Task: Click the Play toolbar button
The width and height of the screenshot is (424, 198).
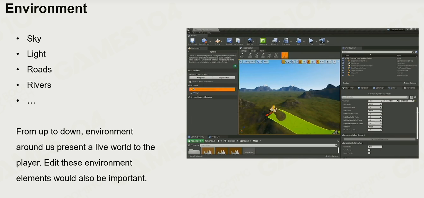Action: [x=311, y=41]
